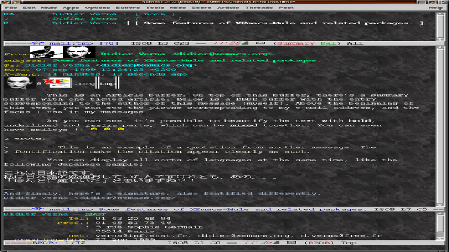Click 'All' position indicator in summary modeline

click(x=355, y=43)
